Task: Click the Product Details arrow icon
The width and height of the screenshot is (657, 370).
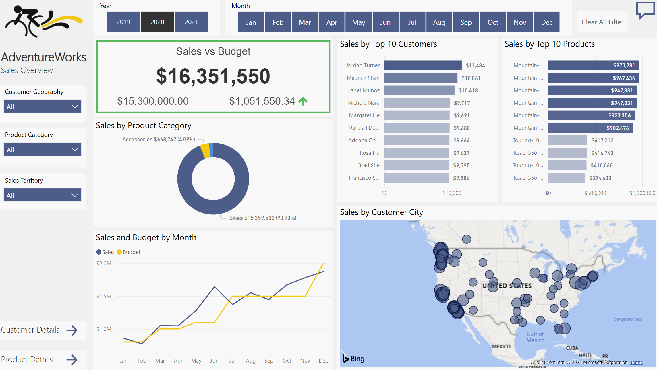Action: (x=72, y=360)
